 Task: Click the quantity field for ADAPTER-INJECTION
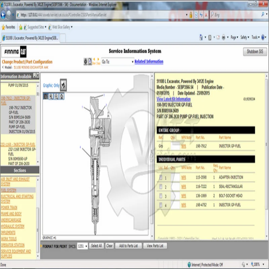click(175, 177)
